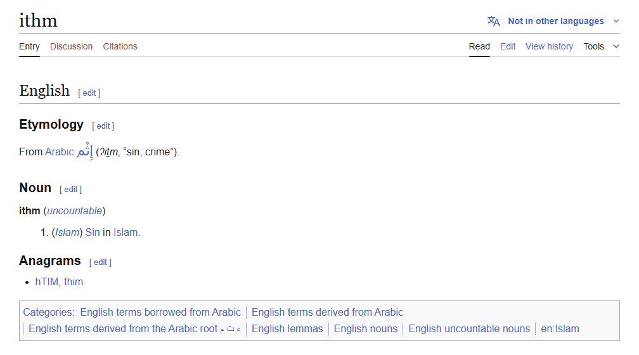
Task: Expand the languages chevron arrow
Action: 616,21
